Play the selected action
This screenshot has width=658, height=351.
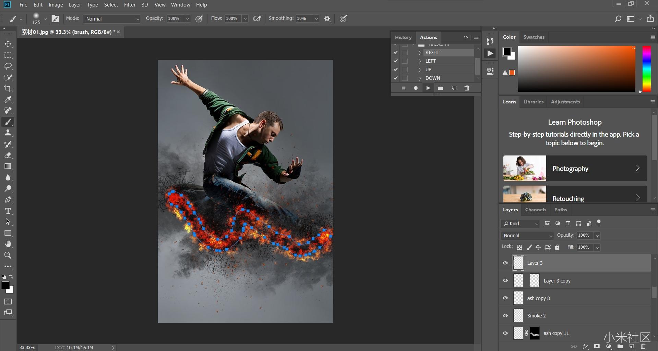point(428,88)
